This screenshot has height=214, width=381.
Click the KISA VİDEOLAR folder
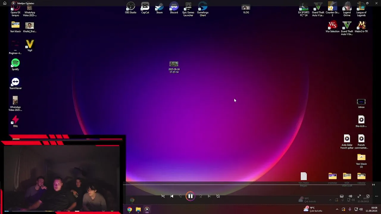(347, 180)
